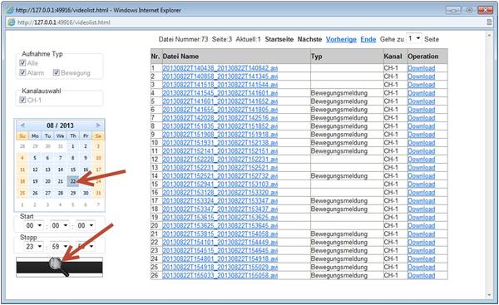
Task: Click the vertical scrollbar track
Action: [x=489, y=165]
